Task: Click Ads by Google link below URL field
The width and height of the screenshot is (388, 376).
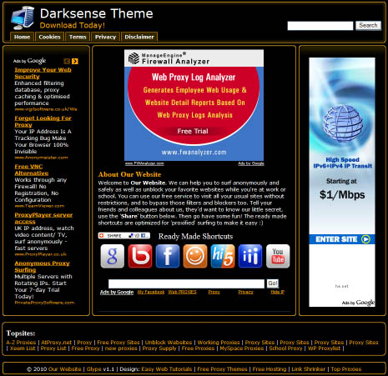Action: [117, 292]
